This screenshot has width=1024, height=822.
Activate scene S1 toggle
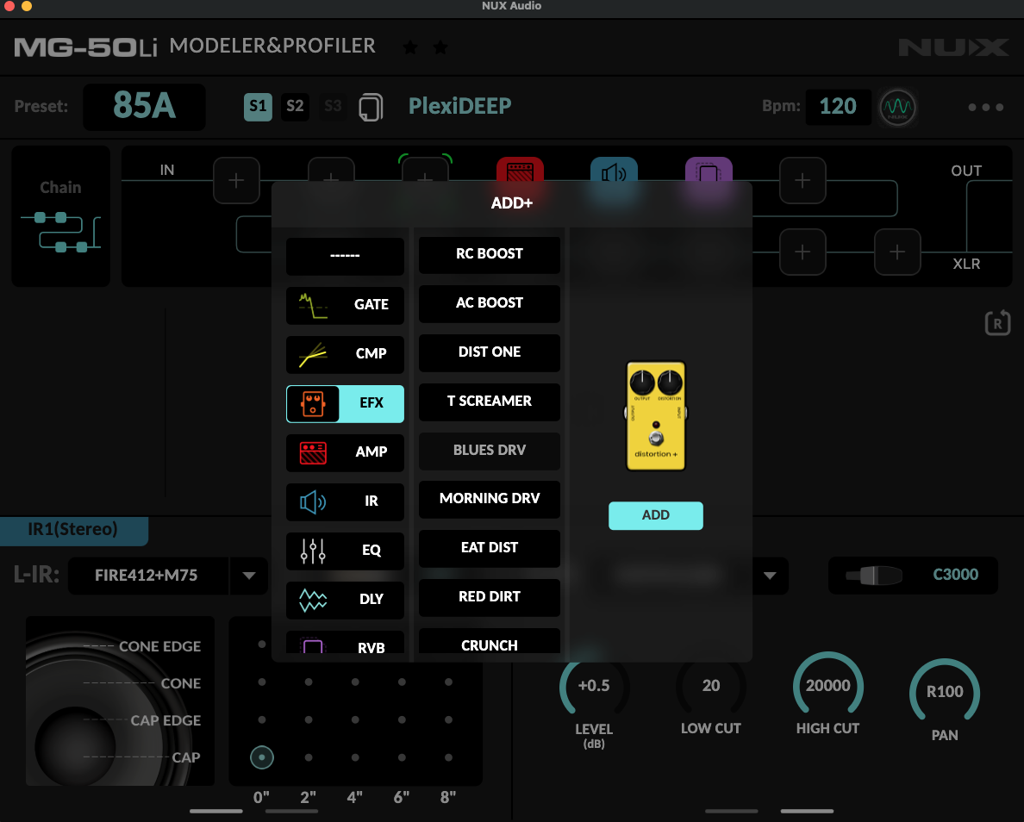258,107
